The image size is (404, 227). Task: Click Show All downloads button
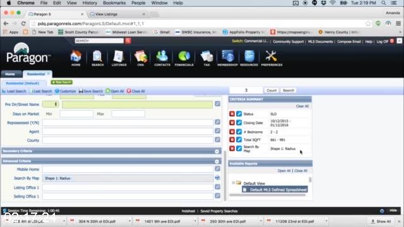[x=381, y=221]
